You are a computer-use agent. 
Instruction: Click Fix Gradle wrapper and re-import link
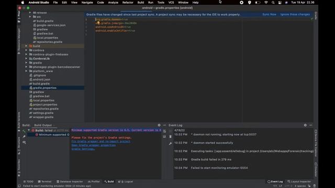pyautogui.click(x=101, y=142)
